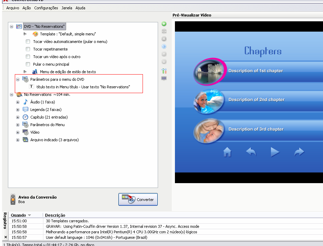This screenshot has height=246, width=323.
Task: Click the move up arrow icon
Action: (x=164, y=54)
